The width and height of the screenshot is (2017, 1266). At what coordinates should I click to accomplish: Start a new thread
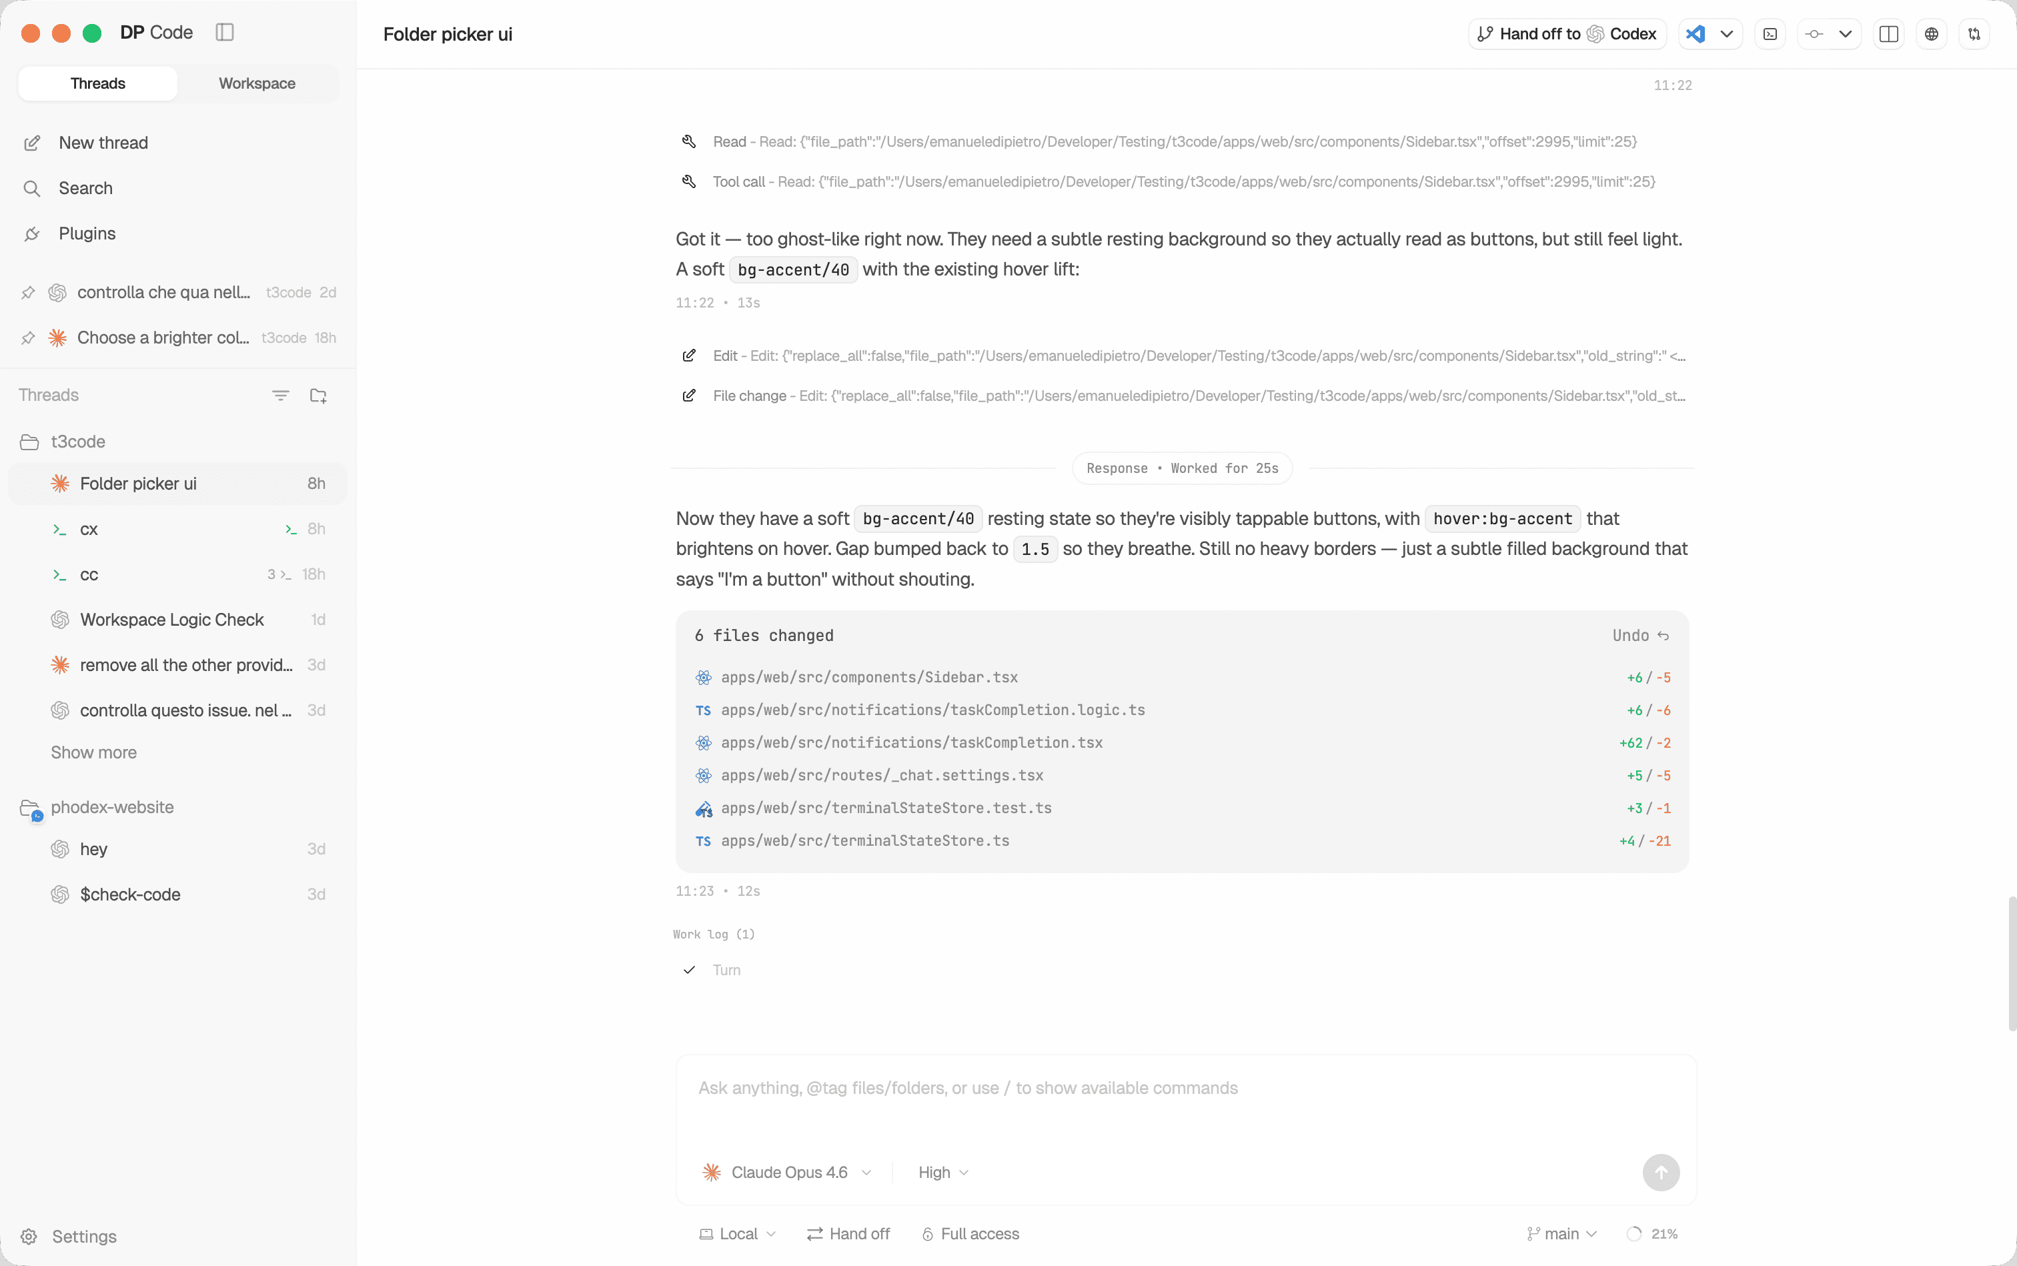[x=103, y=142]
